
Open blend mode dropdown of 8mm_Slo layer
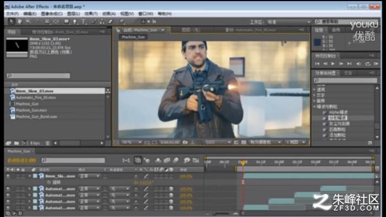(x=89, y=176)
